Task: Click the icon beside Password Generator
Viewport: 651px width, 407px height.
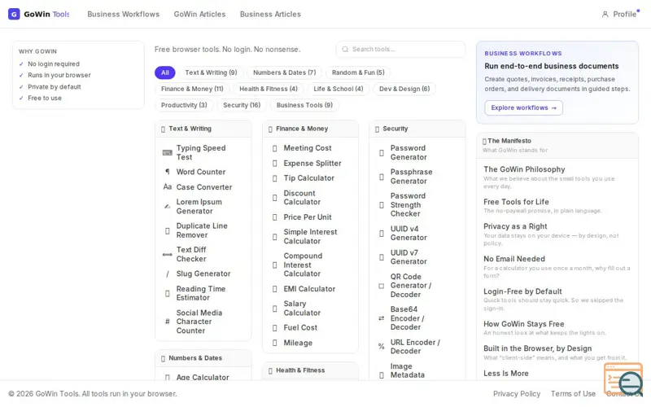Action: (381, 153)
